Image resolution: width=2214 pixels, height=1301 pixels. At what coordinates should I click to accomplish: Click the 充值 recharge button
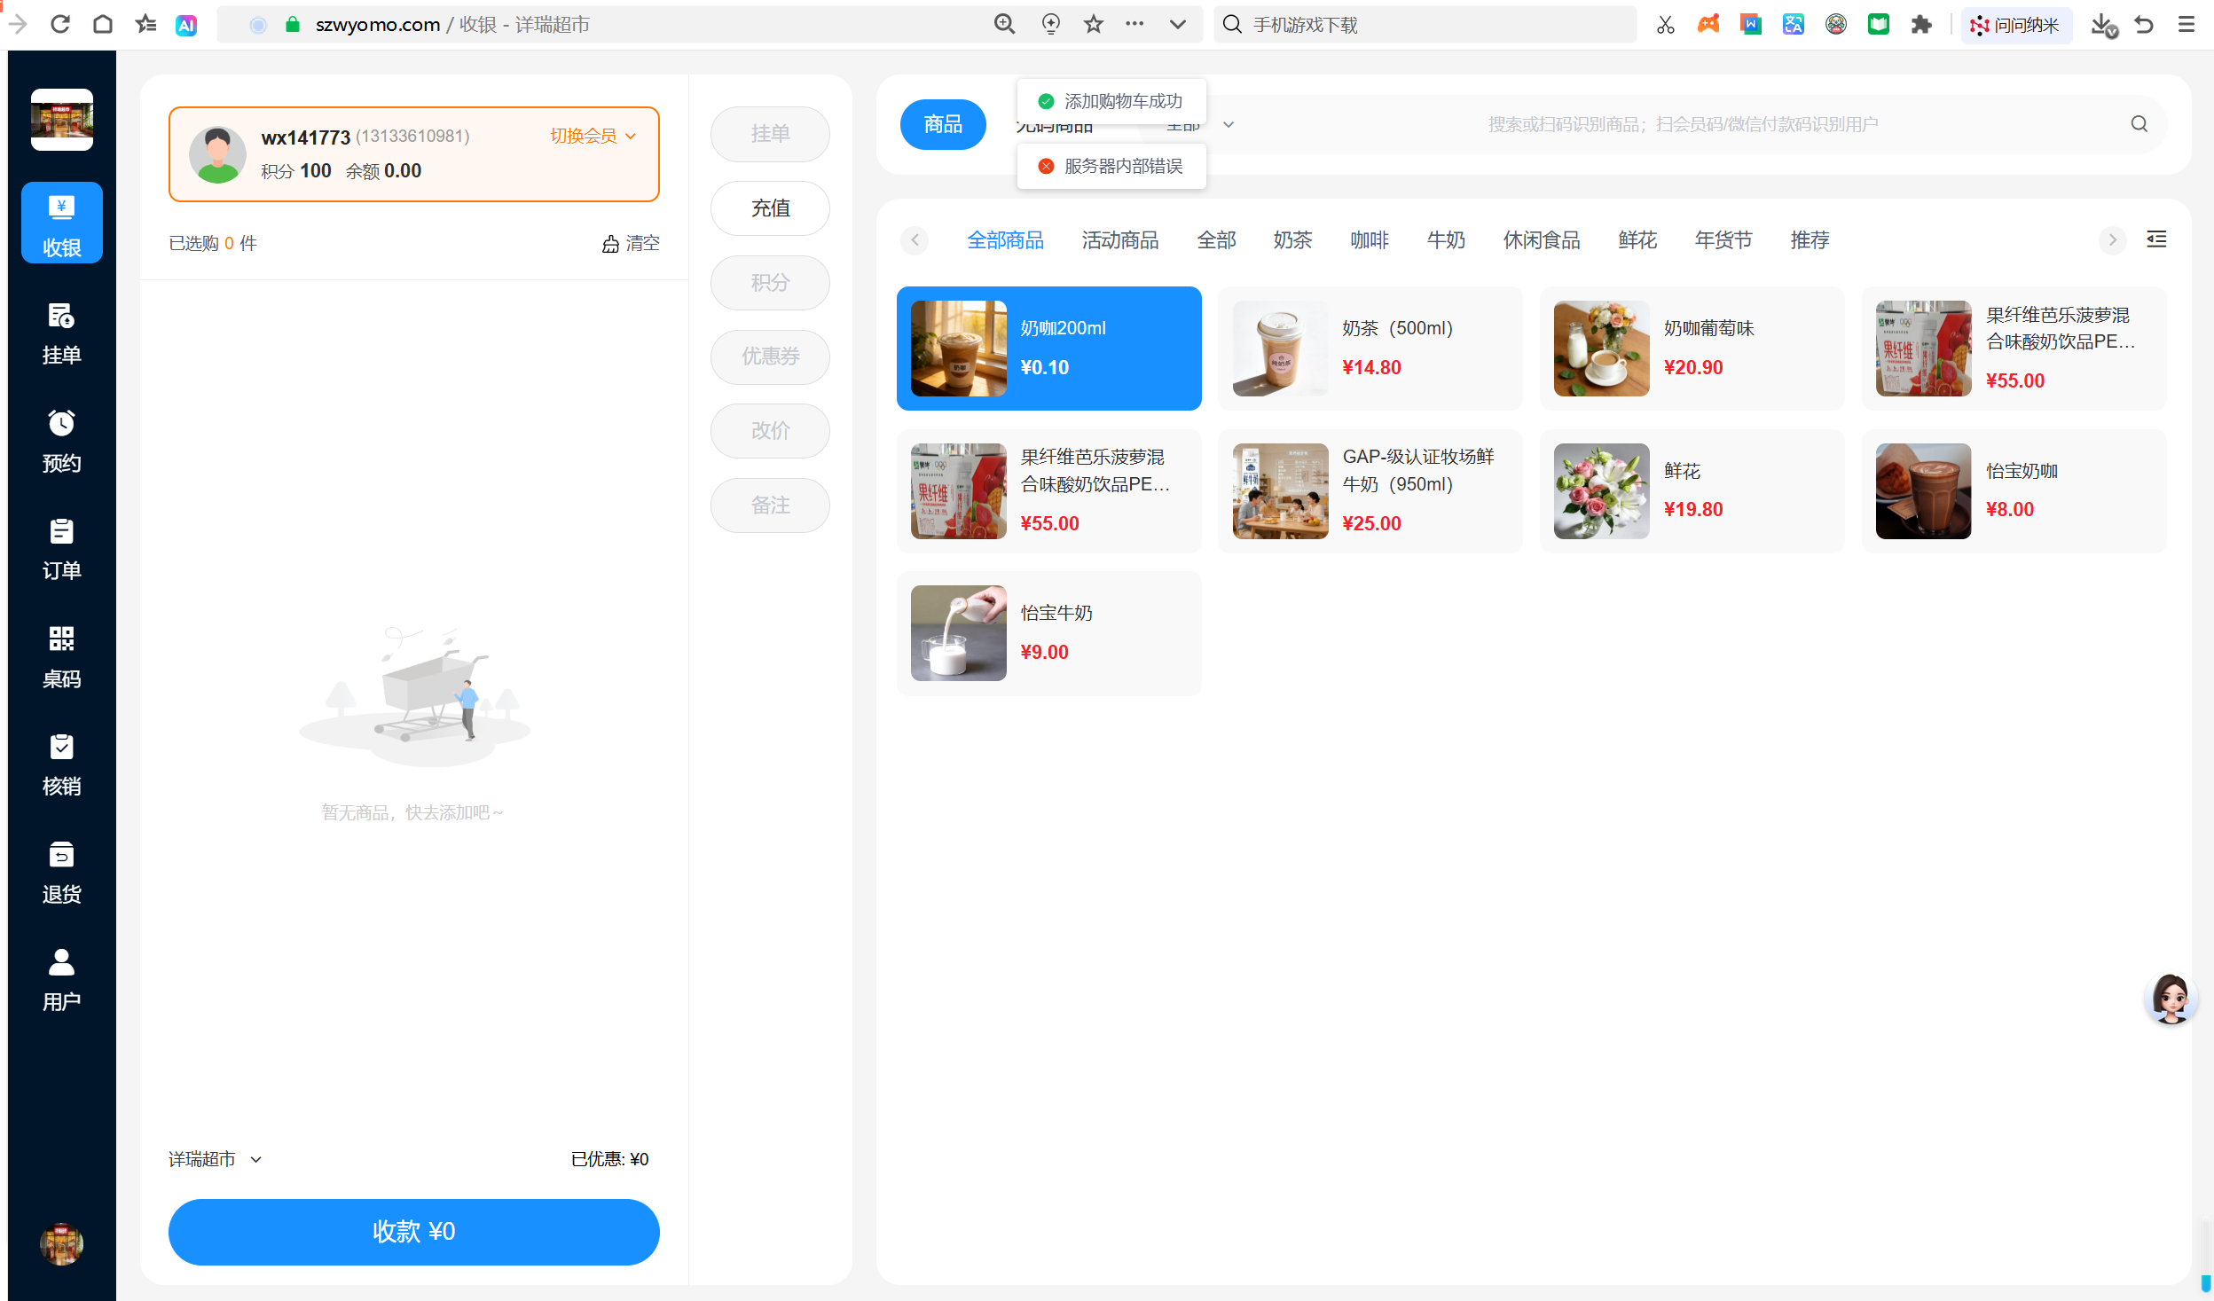click(x=769, y=208)
